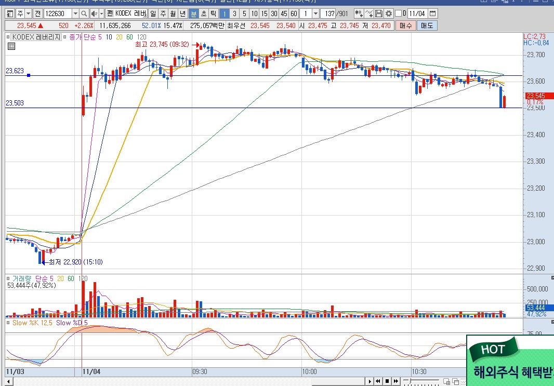Toggle the 종가 단순 moving average marker
Viewport: 554px width, 386px height.
[64, 37]
